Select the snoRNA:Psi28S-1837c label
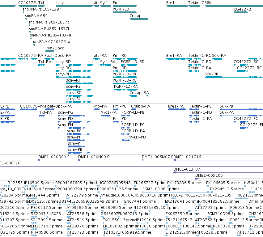Screen dimensions: 263x237 49,22
